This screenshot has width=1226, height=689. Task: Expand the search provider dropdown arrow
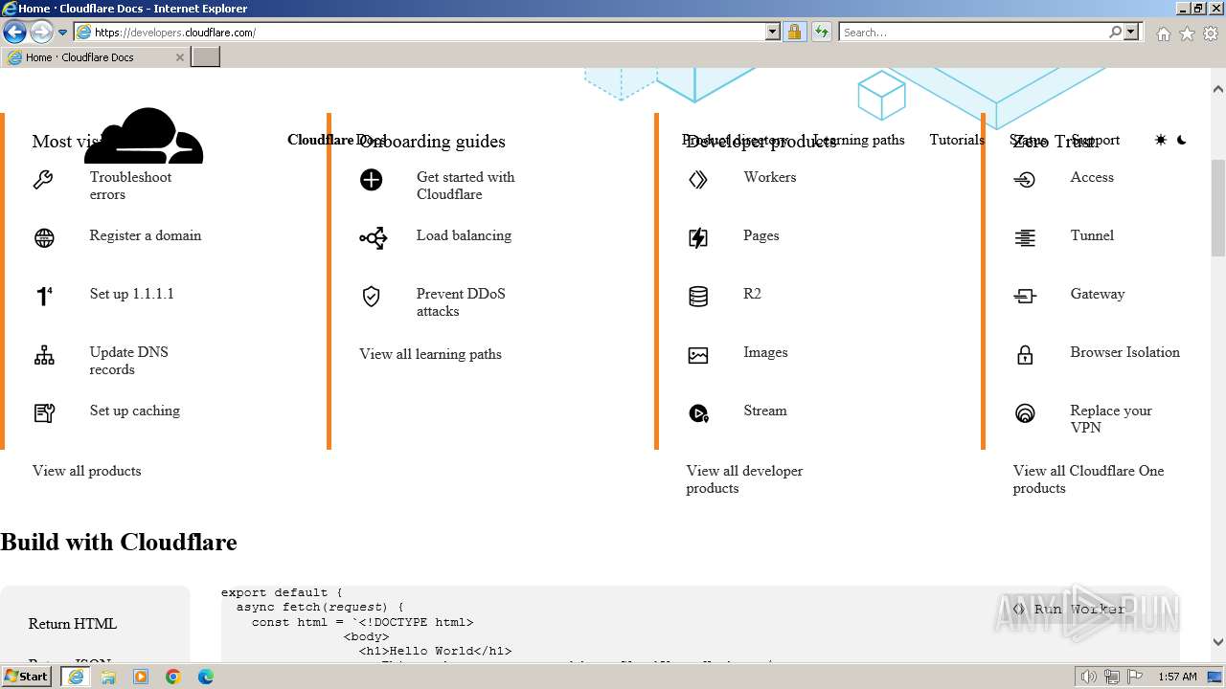pyautogui.click(x=1131, y=32)
